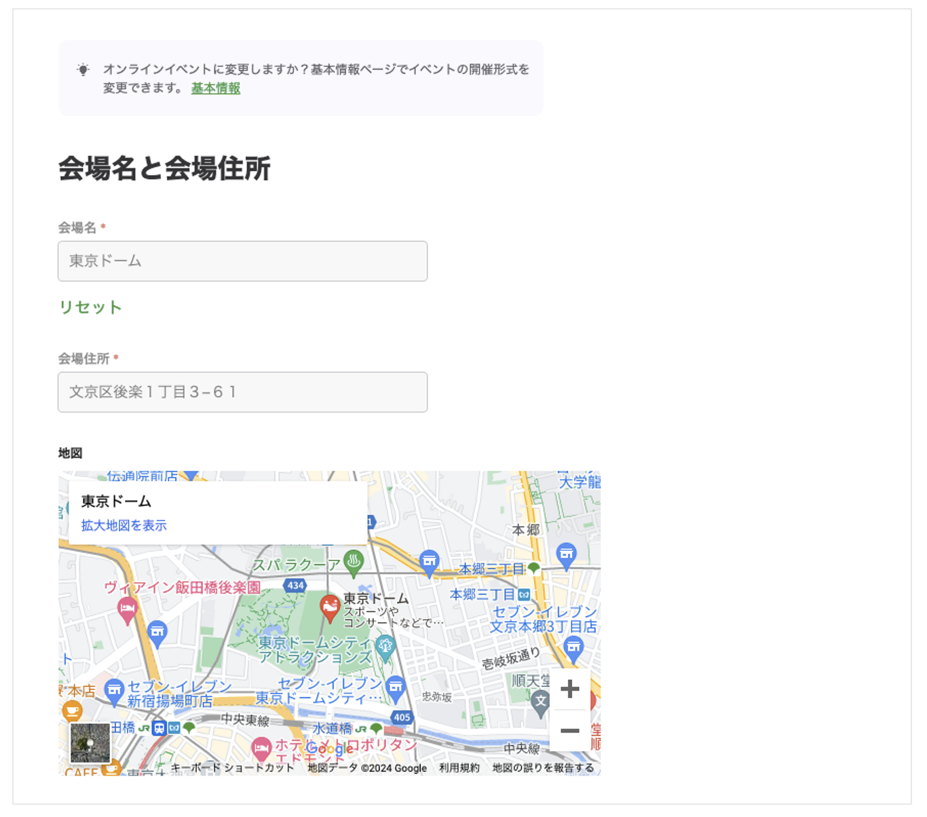Zoom out the map with minus button

click(569, 731)
